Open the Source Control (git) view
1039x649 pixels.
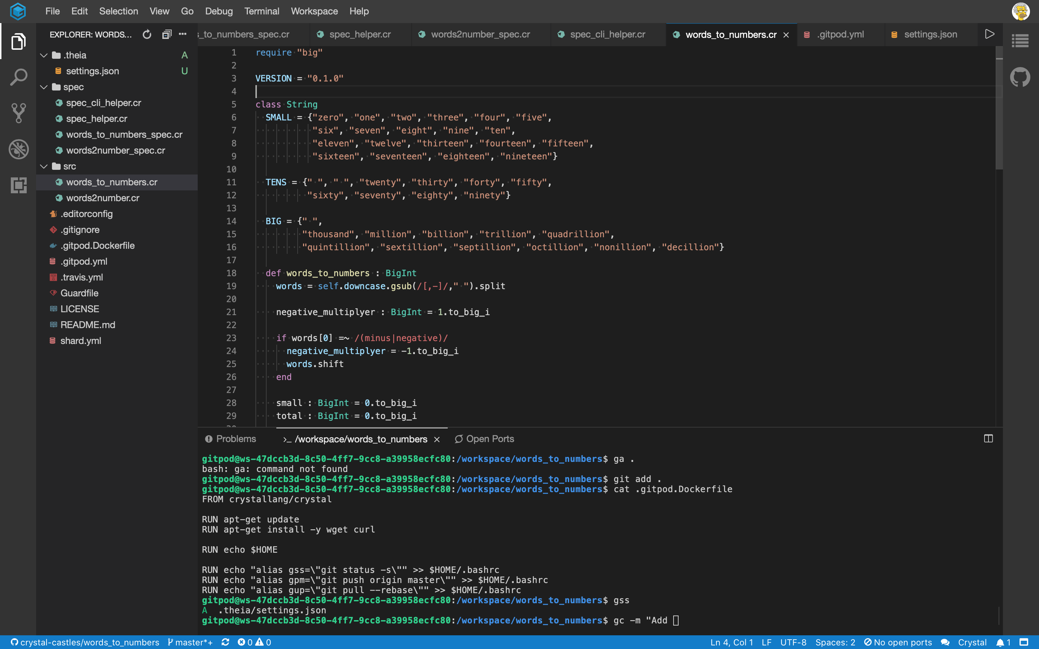coord(18,113)
